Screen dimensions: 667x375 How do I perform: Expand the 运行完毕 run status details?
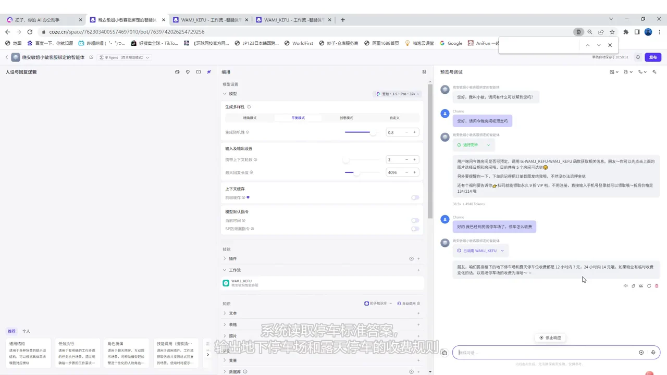point(473,145)
